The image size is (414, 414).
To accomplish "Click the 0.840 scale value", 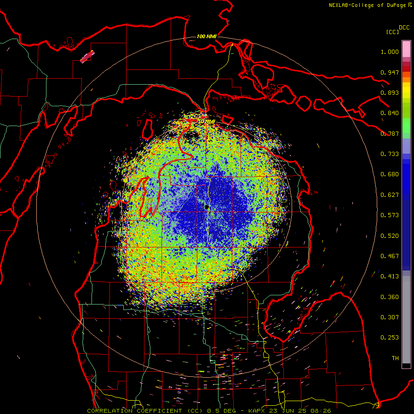I will tap(390, 113).
